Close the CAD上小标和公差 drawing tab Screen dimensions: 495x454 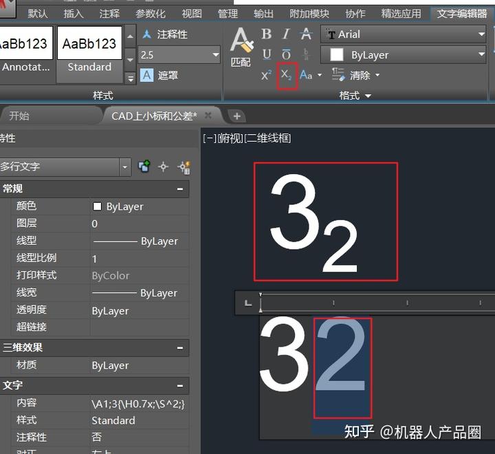pos(208,116)
